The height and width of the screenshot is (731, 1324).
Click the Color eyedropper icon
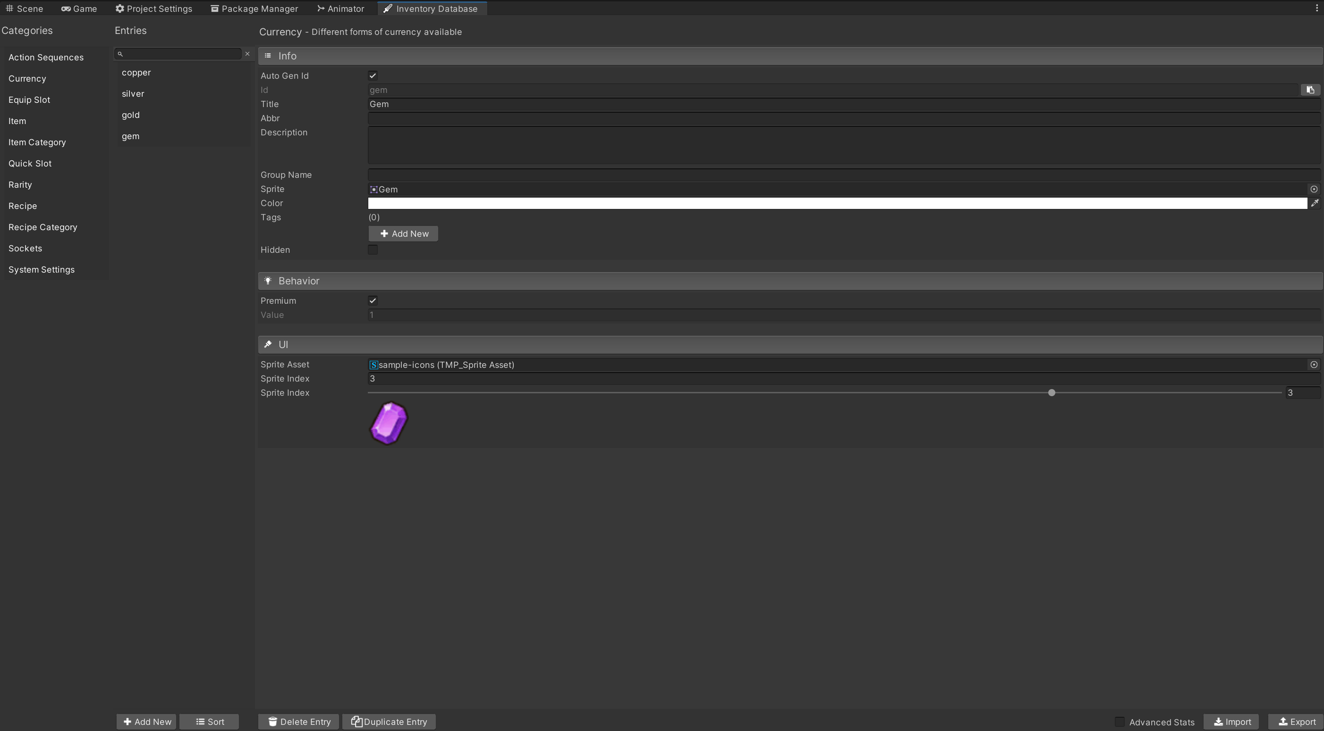click(x=1314, y=203)
